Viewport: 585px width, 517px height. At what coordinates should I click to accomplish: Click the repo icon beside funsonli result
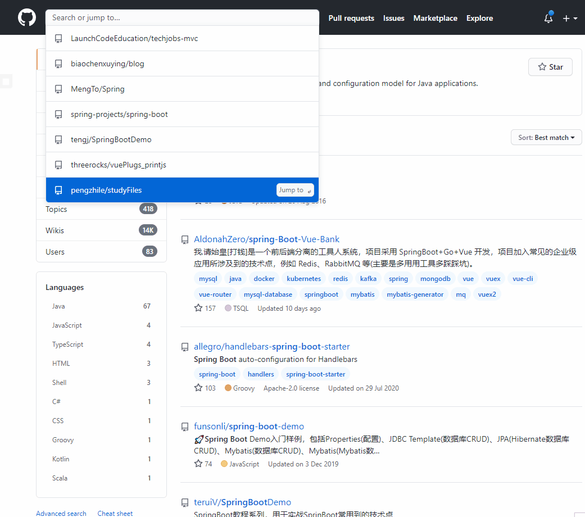coord(185,427)
